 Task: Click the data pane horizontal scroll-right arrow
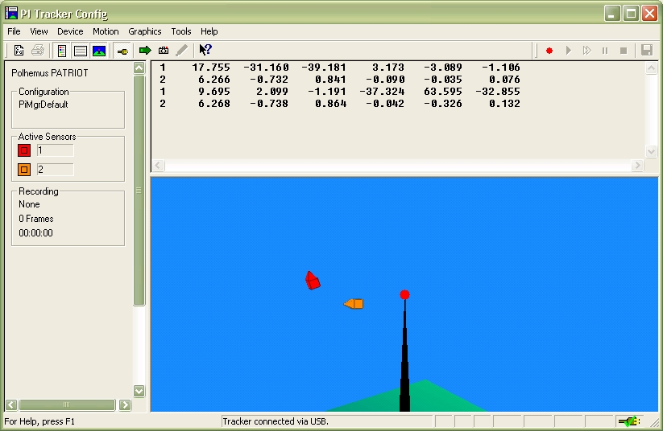(637, 165)
